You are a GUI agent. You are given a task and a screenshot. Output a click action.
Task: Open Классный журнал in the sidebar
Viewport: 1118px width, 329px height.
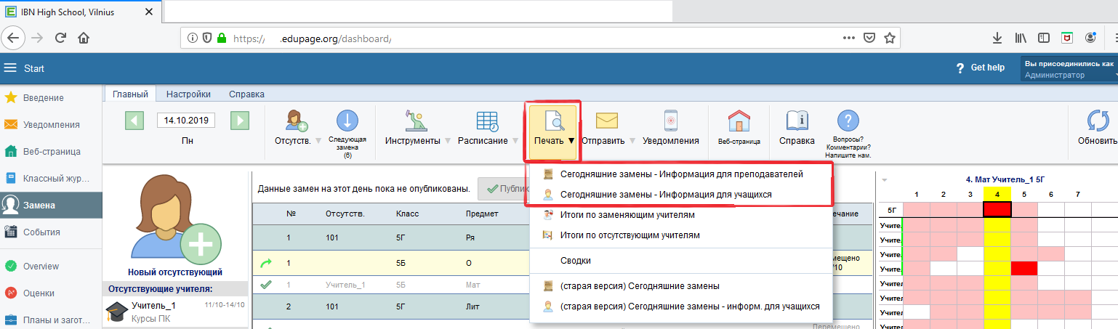pos(51,178)
